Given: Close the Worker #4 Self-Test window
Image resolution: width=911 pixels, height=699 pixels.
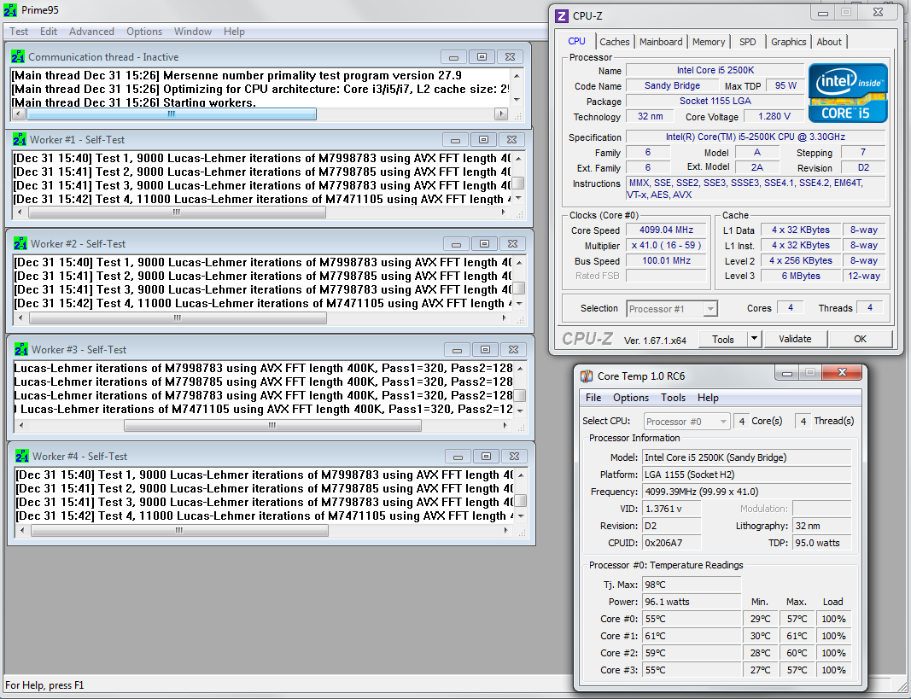Looking at the screenshot, I should (514, 457).
